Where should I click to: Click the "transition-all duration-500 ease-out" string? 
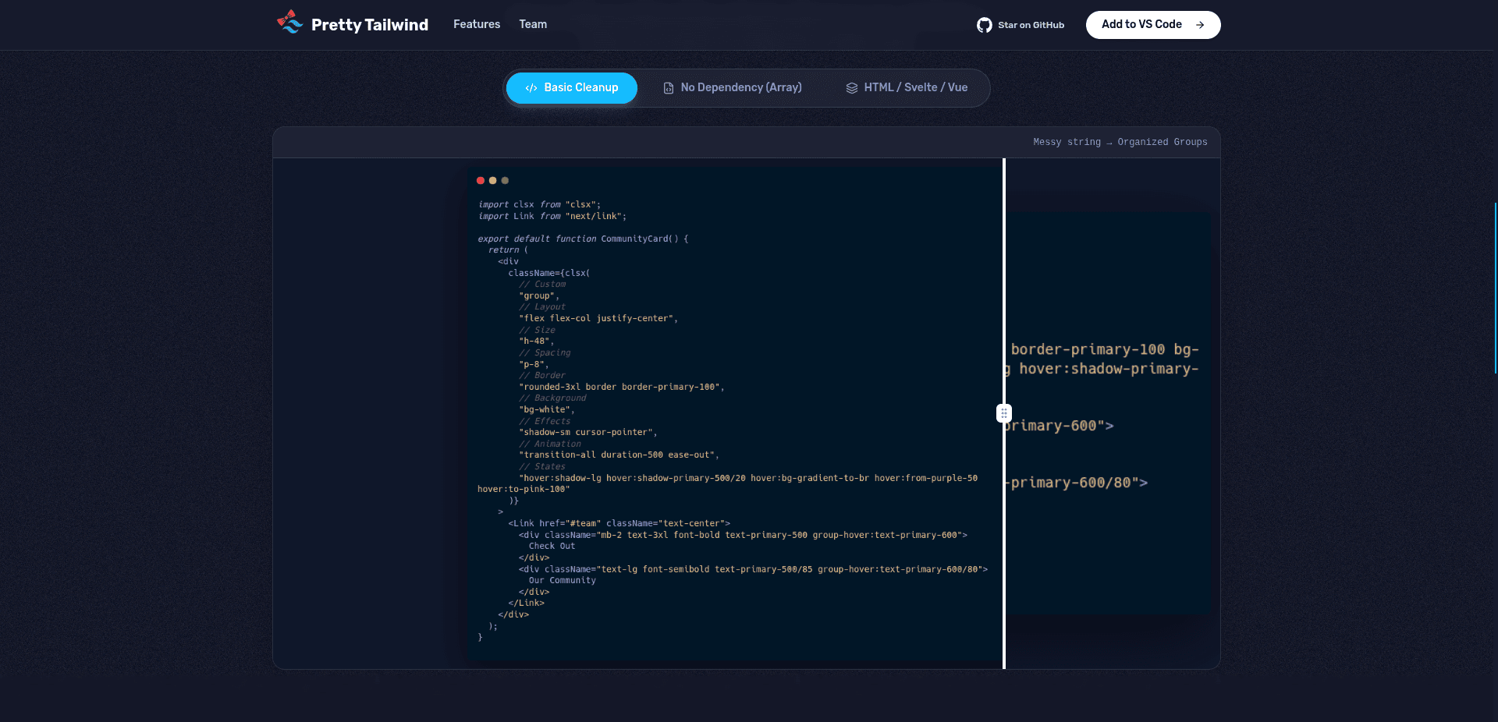[619, 455]
